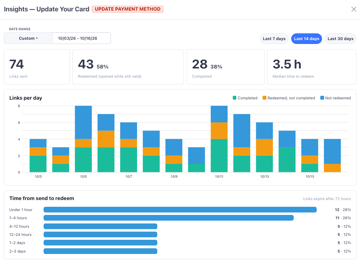Select the Last 14 days filter
Screen dimensions: 361x260
click(306, 39)
